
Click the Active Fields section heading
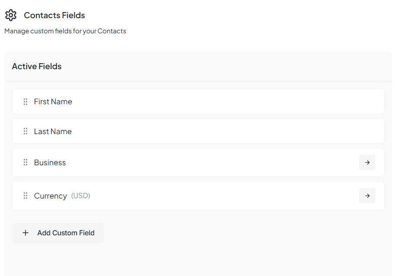coord(37,67)
